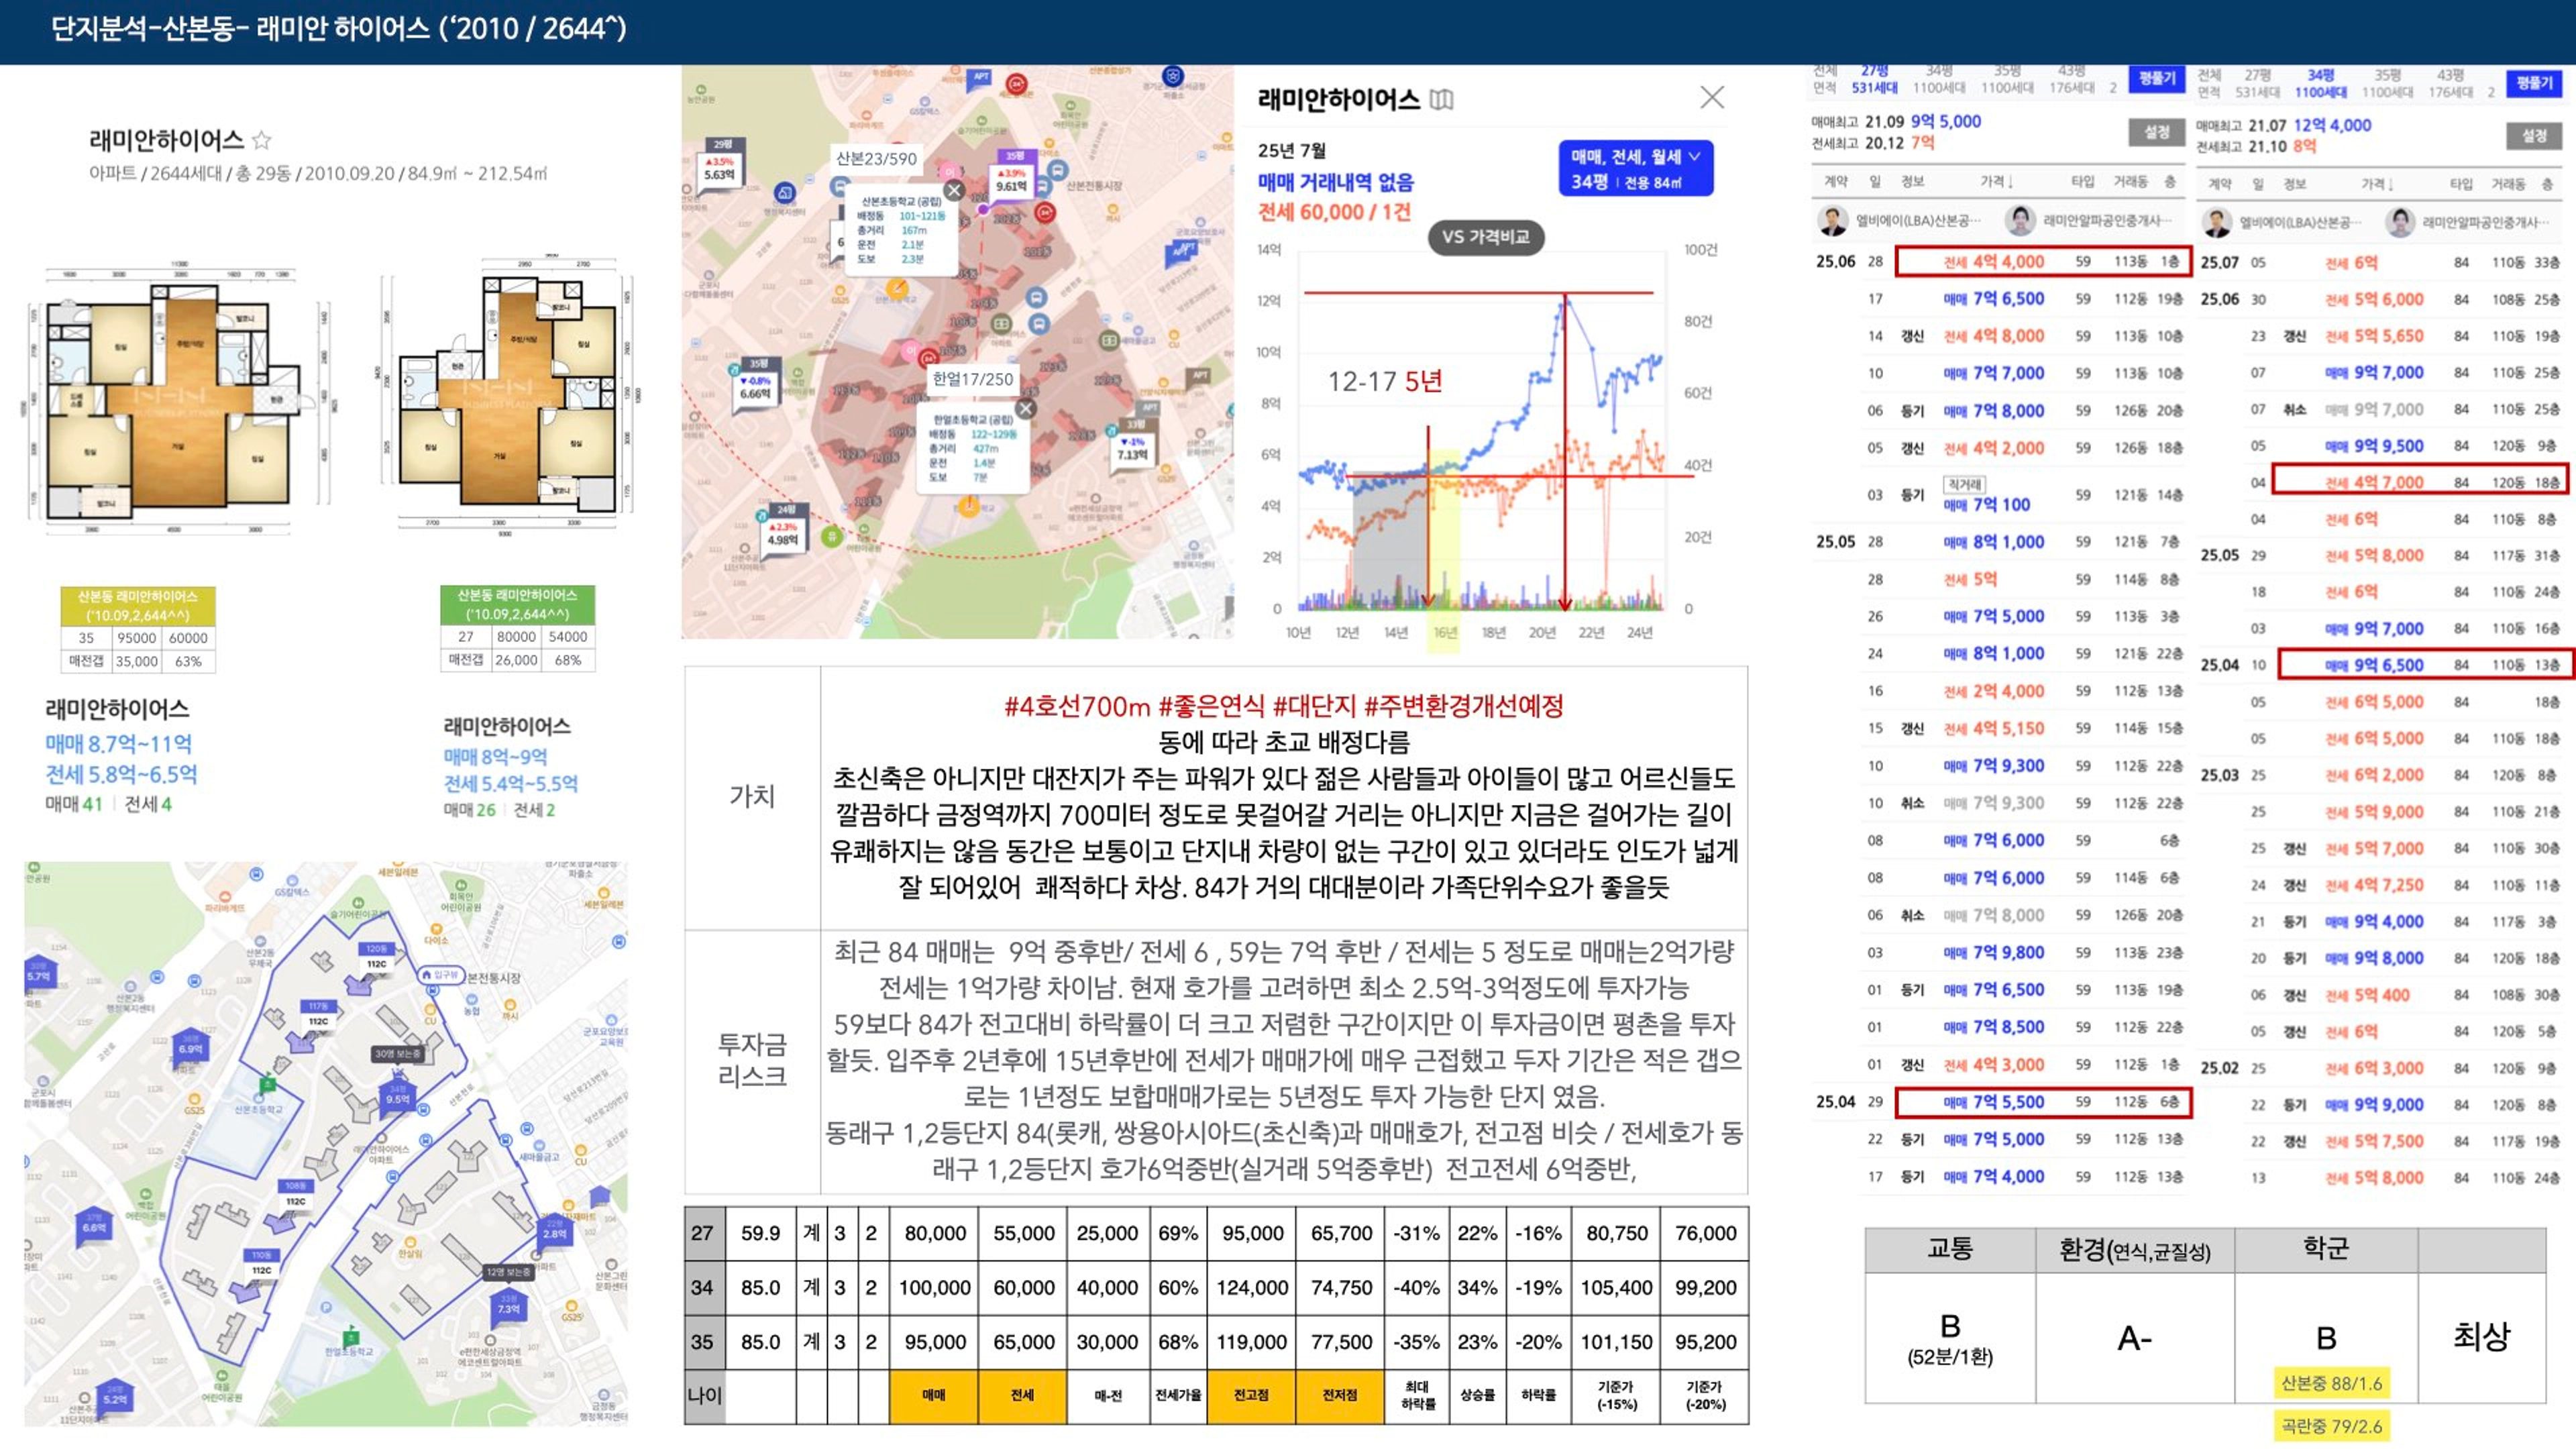The width and height of the screenshot is (2576, 1449).
Task: Click the green flag at 산본초등학교
Action: tap(267, 1084)
